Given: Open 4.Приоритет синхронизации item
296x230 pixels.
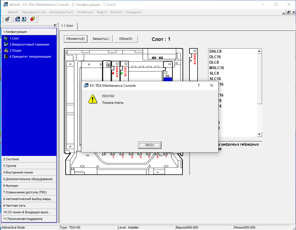Looking at the screenshot, I should [30, 56].
